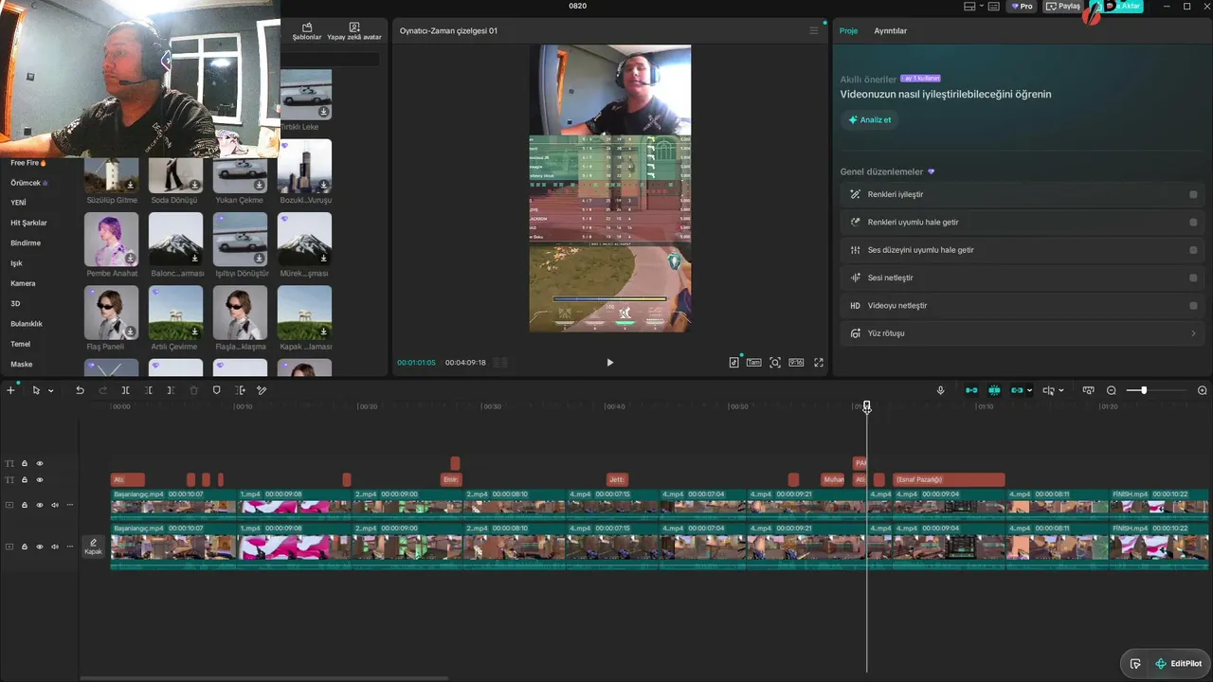Viewport: 1213px width, 682px height.
Task: Select the Hit Şarkılar category
Action: (x=28, y=223)
